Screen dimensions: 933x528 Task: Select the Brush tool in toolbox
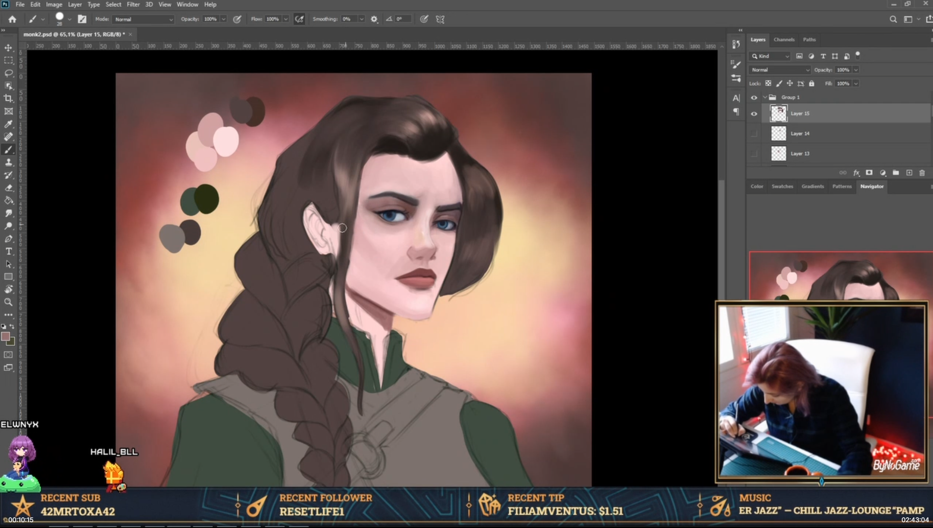(x=8, y=150)
